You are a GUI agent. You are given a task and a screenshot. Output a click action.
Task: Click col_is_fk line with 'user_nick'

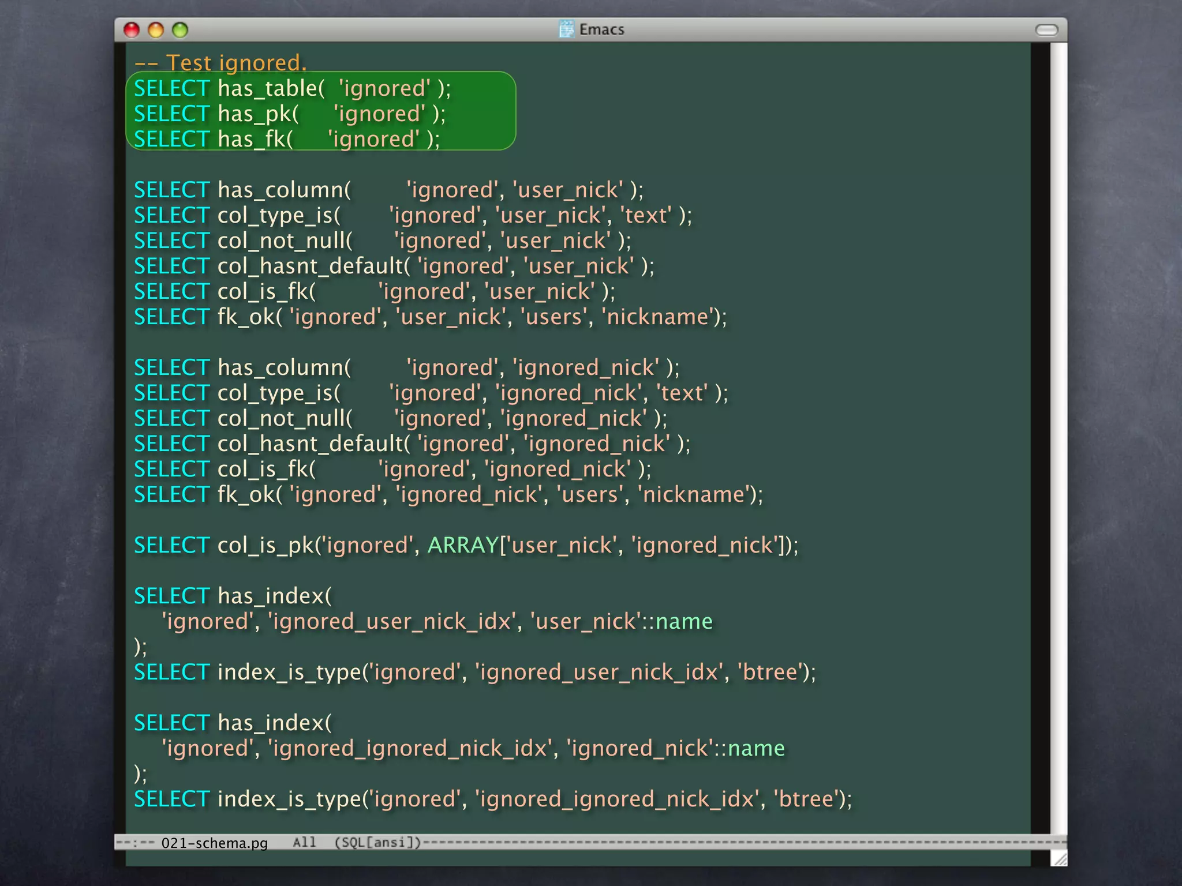pos(375,291)
